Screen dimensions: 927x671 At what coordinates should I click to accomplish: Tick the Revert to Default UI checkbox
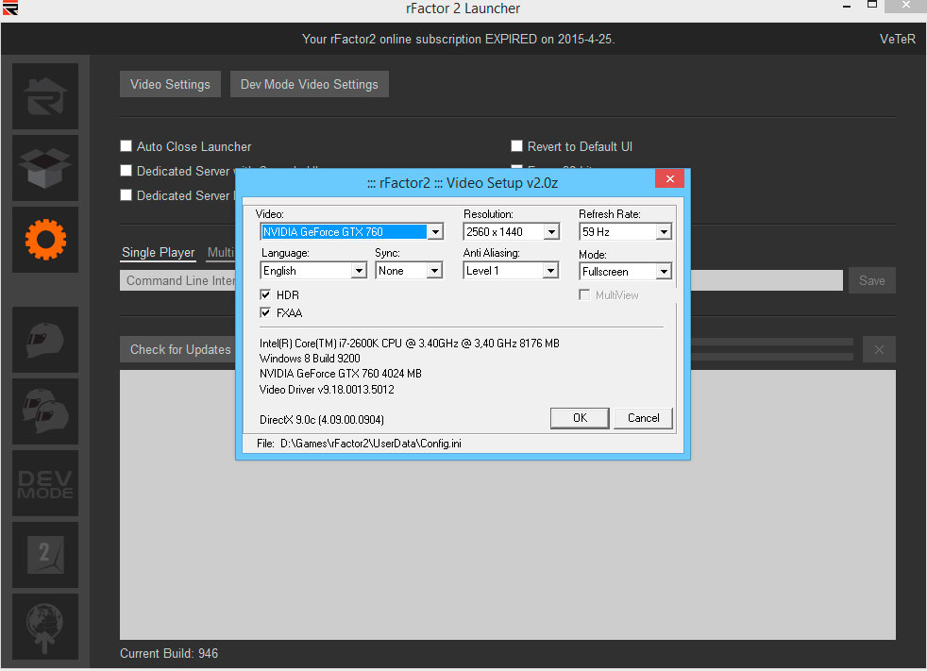point(517,146)
